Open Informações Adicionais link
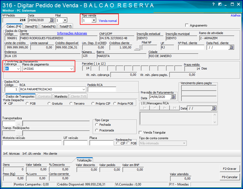The width and height of the screenshot is (243, 189). (x=72, y=33)
